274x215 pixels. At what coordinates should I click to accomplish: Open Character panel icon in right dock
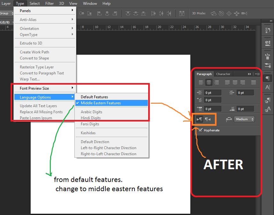pyautogui.click(x=268, y=87)
